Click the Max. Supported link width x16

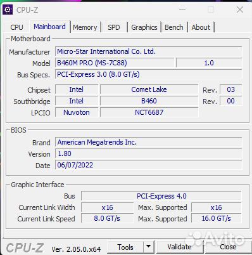pos(217,207)
